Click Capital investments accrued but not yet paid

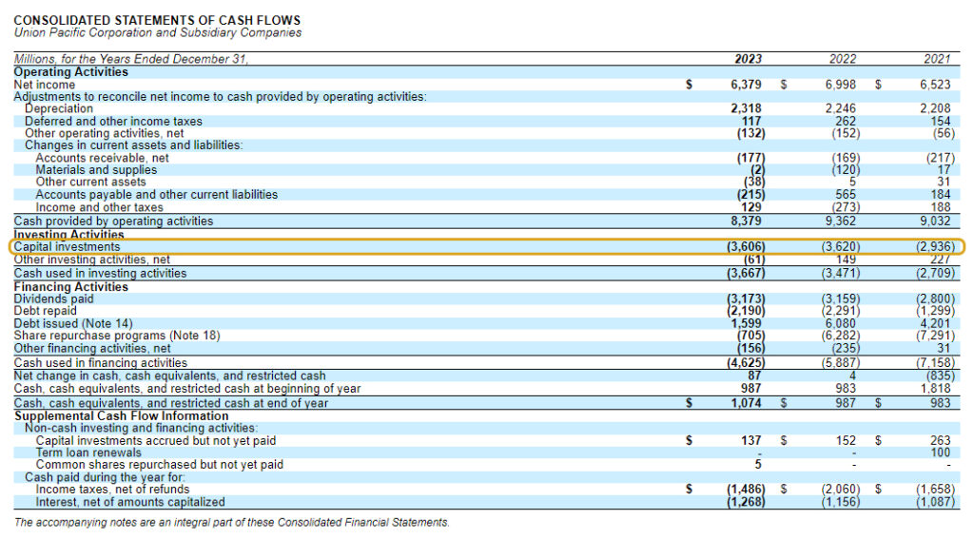pyautogui.click(x=155, y=441)
